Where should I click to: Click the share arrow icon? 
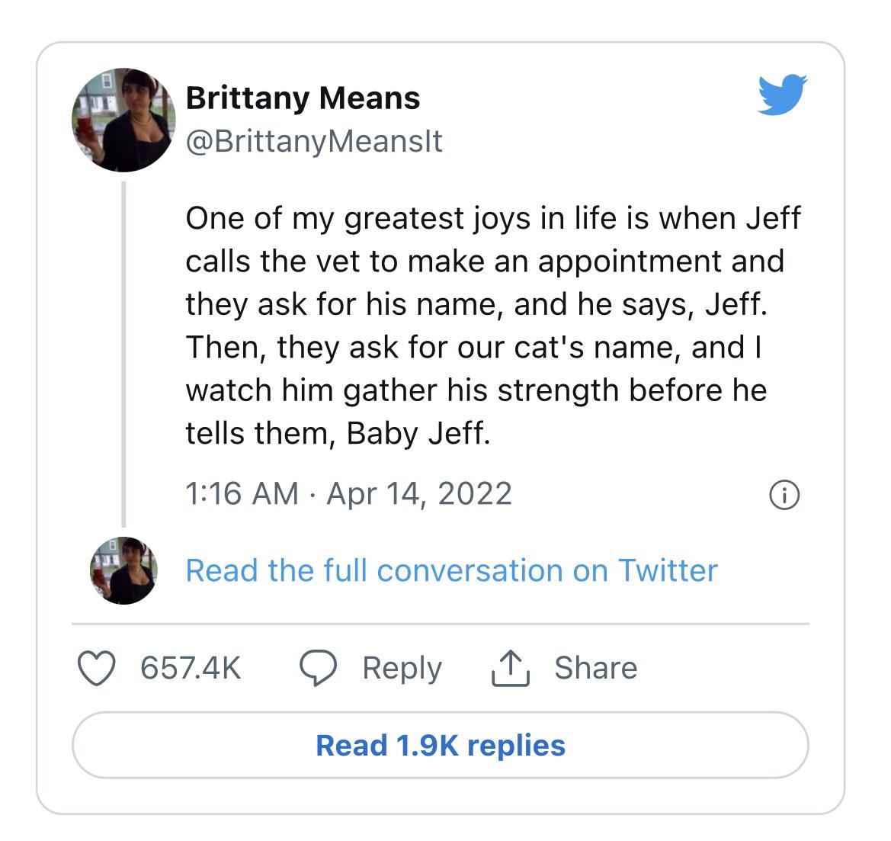point(508,667)
